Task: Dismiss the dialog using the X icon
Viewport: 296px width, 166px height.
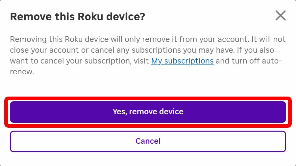Action: pyautogui.click(x=280, y=15)
